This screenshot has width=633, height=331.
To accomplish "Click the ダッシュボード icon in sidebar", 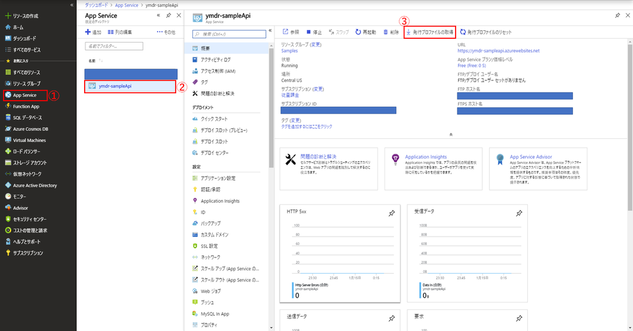I will [7, 38].
